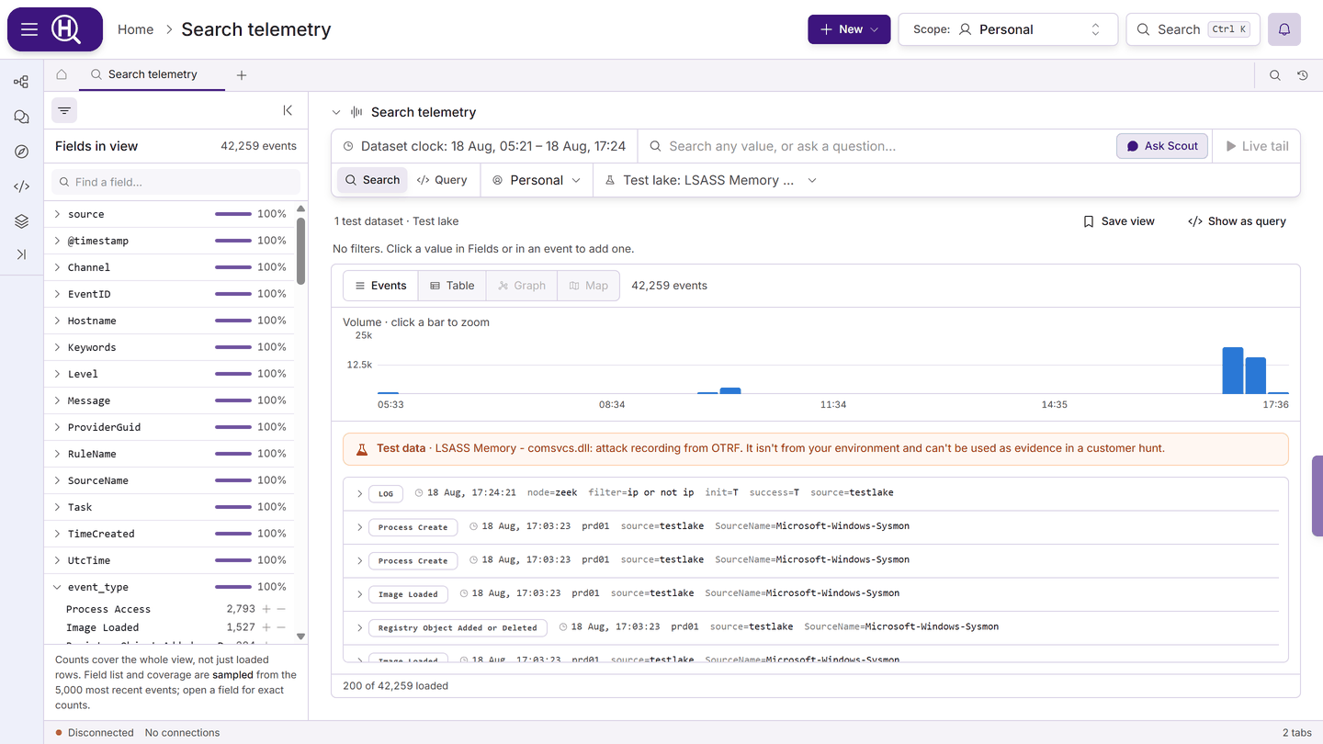Select the Graph view tab
This screenshot has width=1323, height=744.
coord(521,286)
